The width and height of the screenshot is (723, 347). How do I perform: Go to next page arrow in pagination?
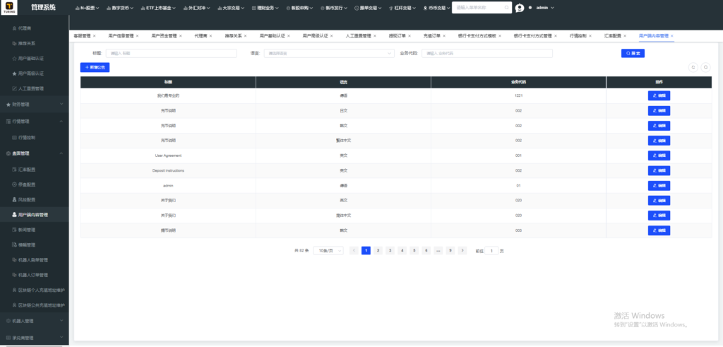(462, 251)
